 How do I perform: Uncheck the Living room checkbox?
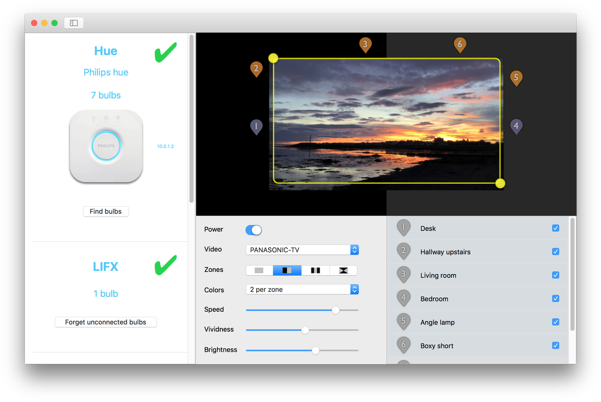pos(556,275)
